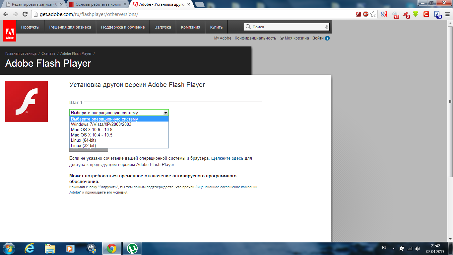Choose Linux (32-bit) from list
The width and height of the screenshot is (453, 255).
pos(119,145)
